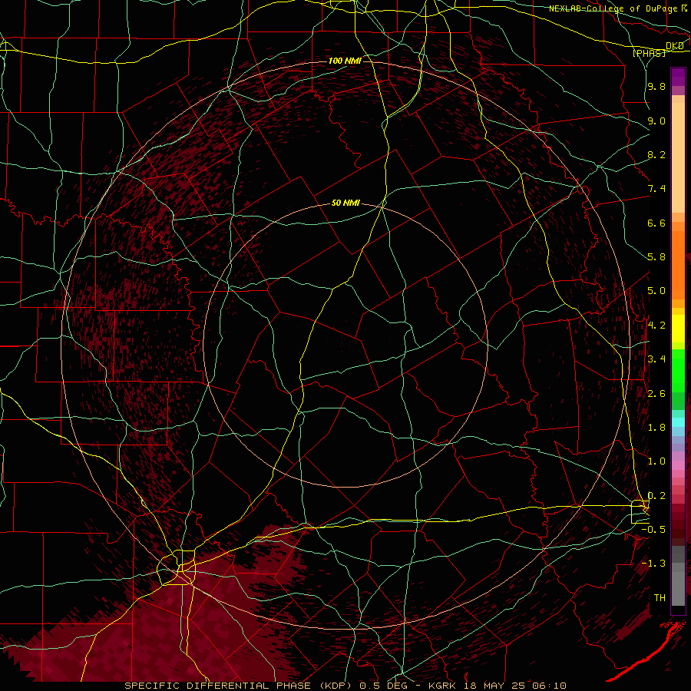
Task: Click the 0.2 scale value
Action: [x=656, y=496]
